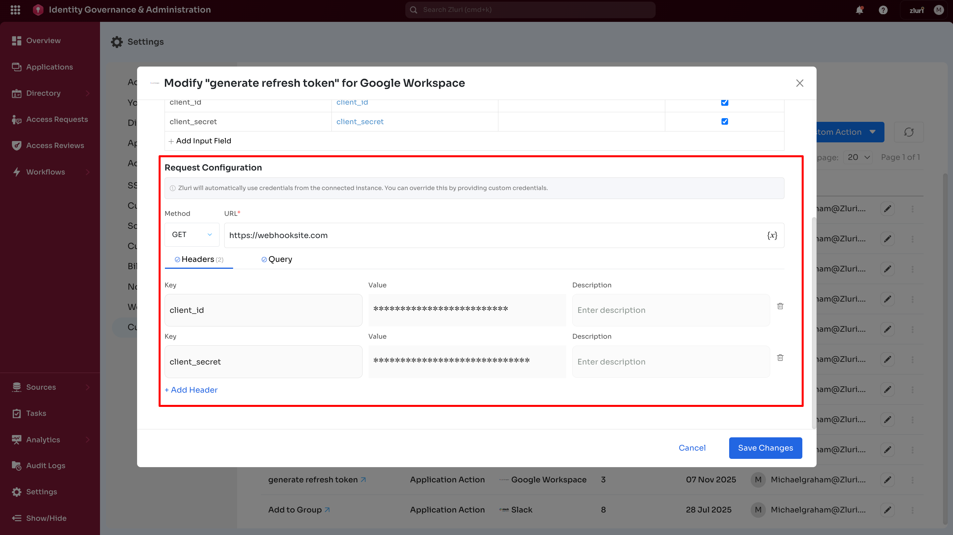Image resolution: width=953 pixels, height=535 pixels.
Task: Delete the client_secret header via trash icon
Action: coord(780,358)
